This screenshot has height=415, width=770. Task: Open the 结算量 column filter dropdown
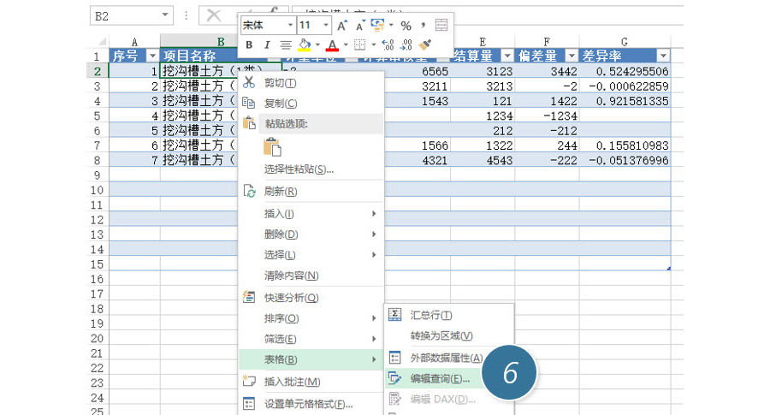(507, 56)
